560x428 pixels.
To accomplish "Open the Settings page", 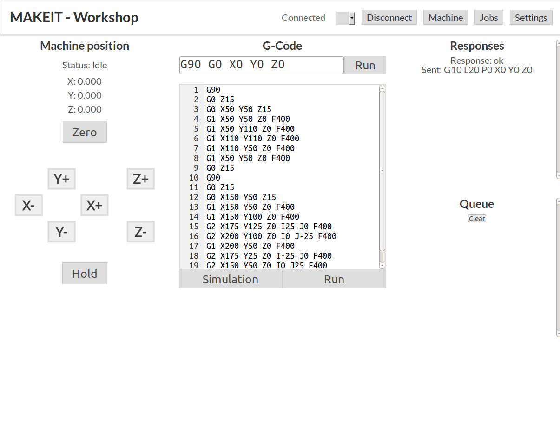I will tap(531, 17).
